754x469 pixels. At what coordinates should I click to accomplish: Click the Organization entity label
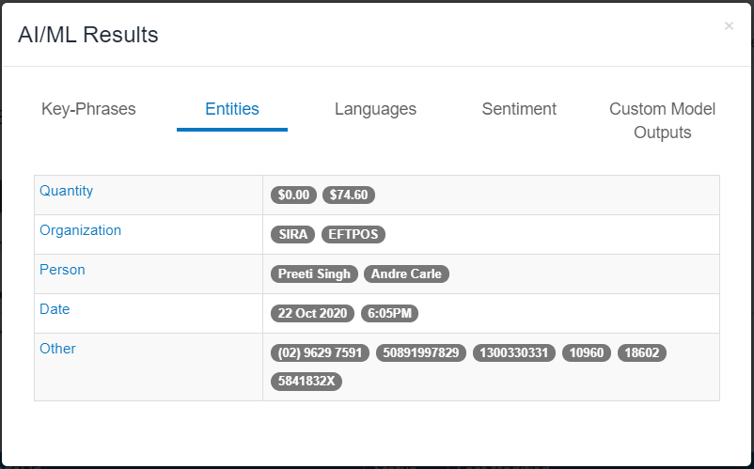point(80,230)
